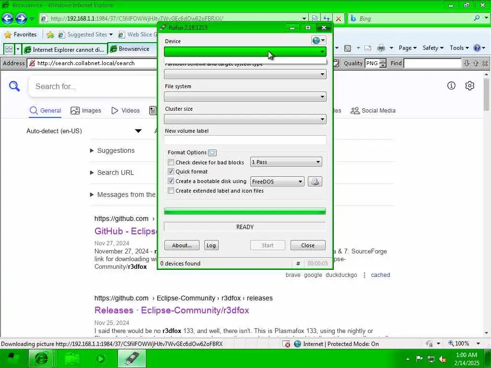Select the Social Media search category
Image resolution: width=491 pixels, height=368 pixels.
373,111
